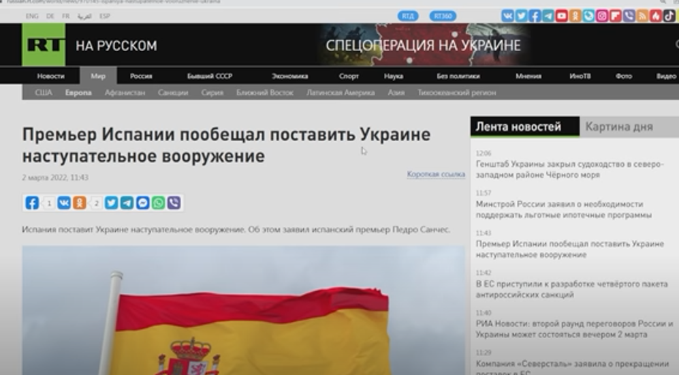
Task: Share the article via Telegram button below the date
Action: pyautogui.click(x=127, y=202)
